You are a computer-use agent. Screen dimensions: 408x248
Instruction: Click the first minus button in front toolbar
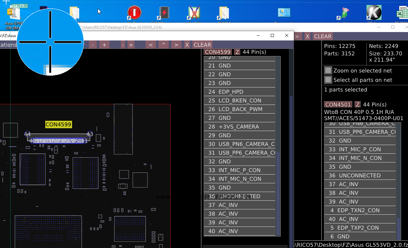93,45
